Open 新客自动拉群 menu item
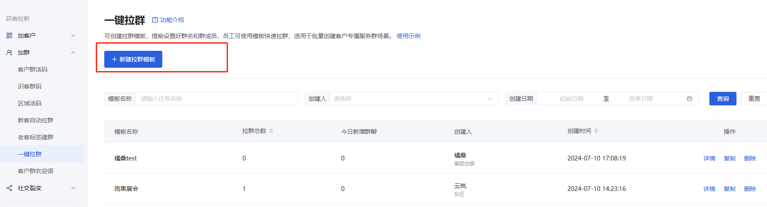Viewport: 767px width, 207px height. click(36, 120)
